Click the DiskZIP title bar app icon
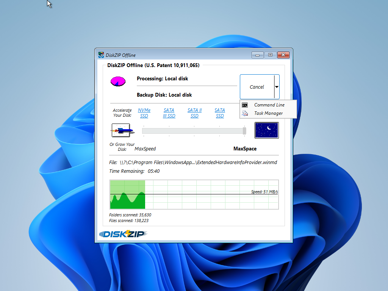 click(x=101, y=55)
